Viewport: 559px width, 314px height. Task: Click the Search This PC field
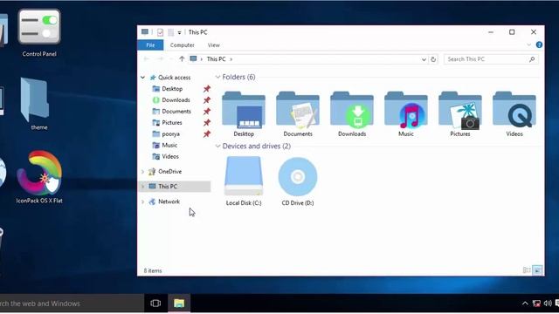491,59
